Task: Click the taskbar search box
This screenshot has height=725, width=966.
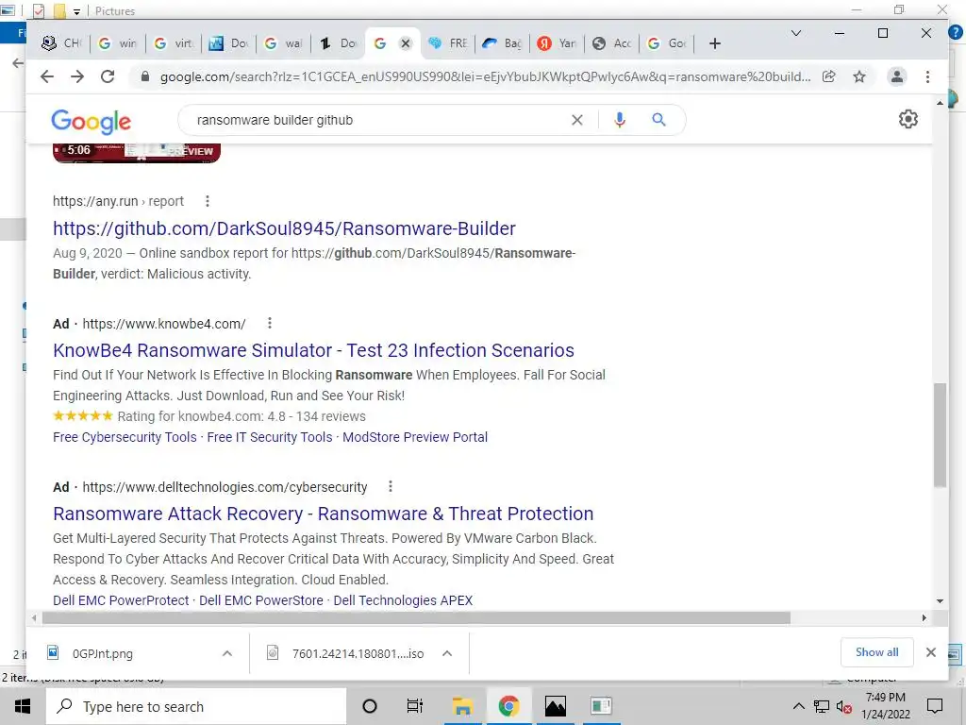Action: point(196,706)
